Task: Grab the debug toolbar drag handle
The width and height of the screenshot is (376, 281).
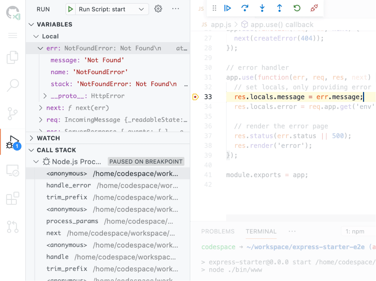Action: point(214,9)
